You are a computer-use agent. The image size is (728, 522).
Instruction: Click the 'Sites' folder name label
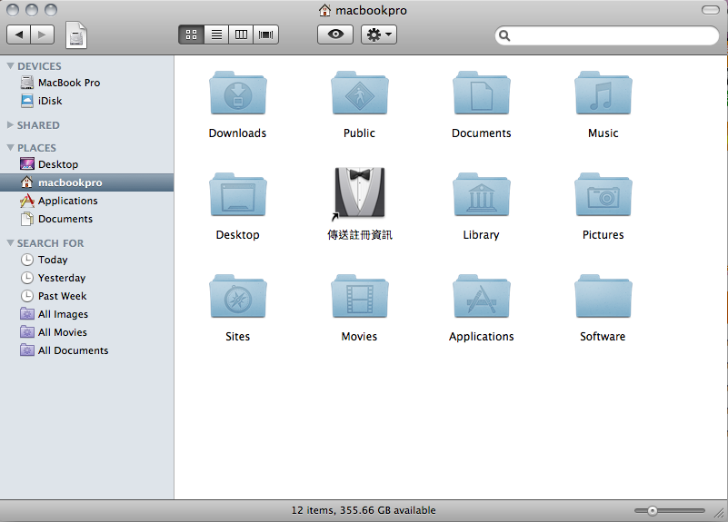coord(238,337)
